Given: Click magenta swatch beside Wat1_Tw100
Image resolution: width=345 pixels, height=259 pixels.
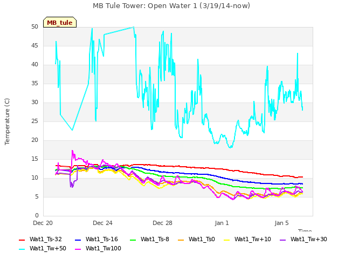Looking at the screenshot, I should pos(78,249).
